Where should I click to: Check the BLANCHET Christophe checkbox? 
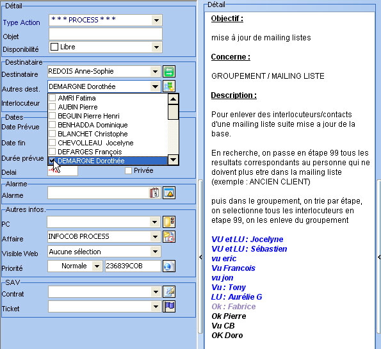(x=53, y=134)
